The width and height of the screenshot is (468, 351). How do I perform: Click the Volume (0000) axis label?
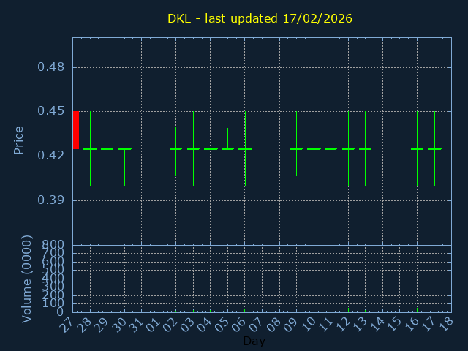click(27, 279)
